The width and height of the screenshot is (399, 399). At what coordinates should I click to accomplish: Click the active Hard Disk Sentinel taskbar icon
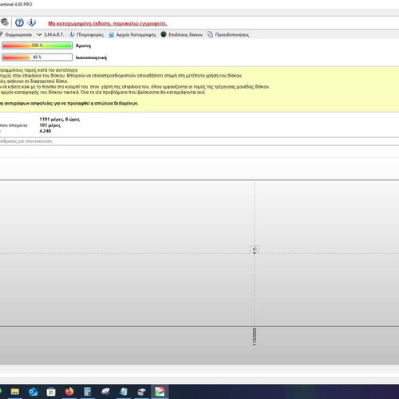pyautogui.click(x=160, y=392)
